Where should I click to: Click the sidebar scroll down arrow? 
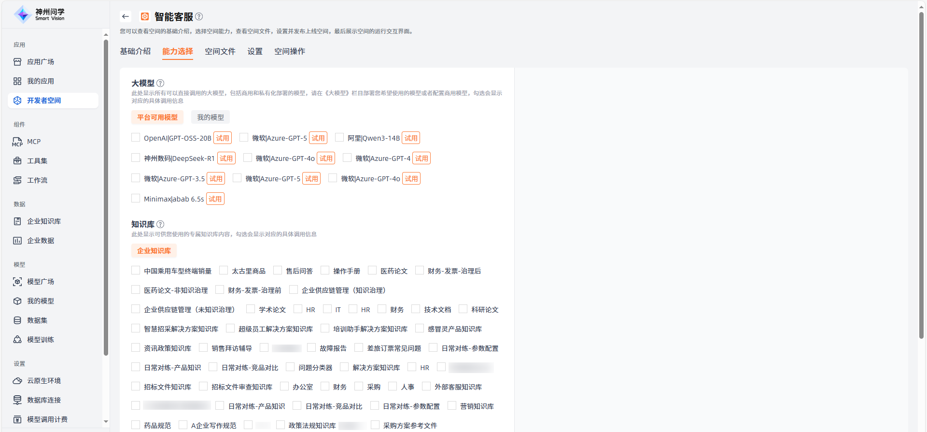[x=106, y=421]
